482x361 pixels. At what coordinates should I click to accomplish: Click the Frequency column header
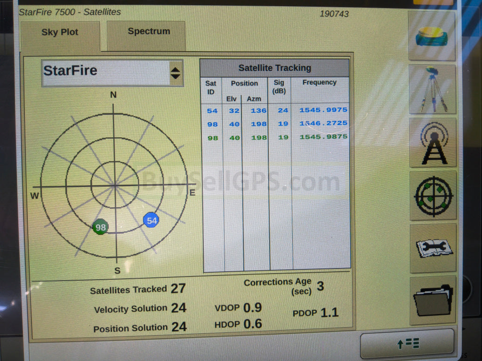click(x=320, y=83)
